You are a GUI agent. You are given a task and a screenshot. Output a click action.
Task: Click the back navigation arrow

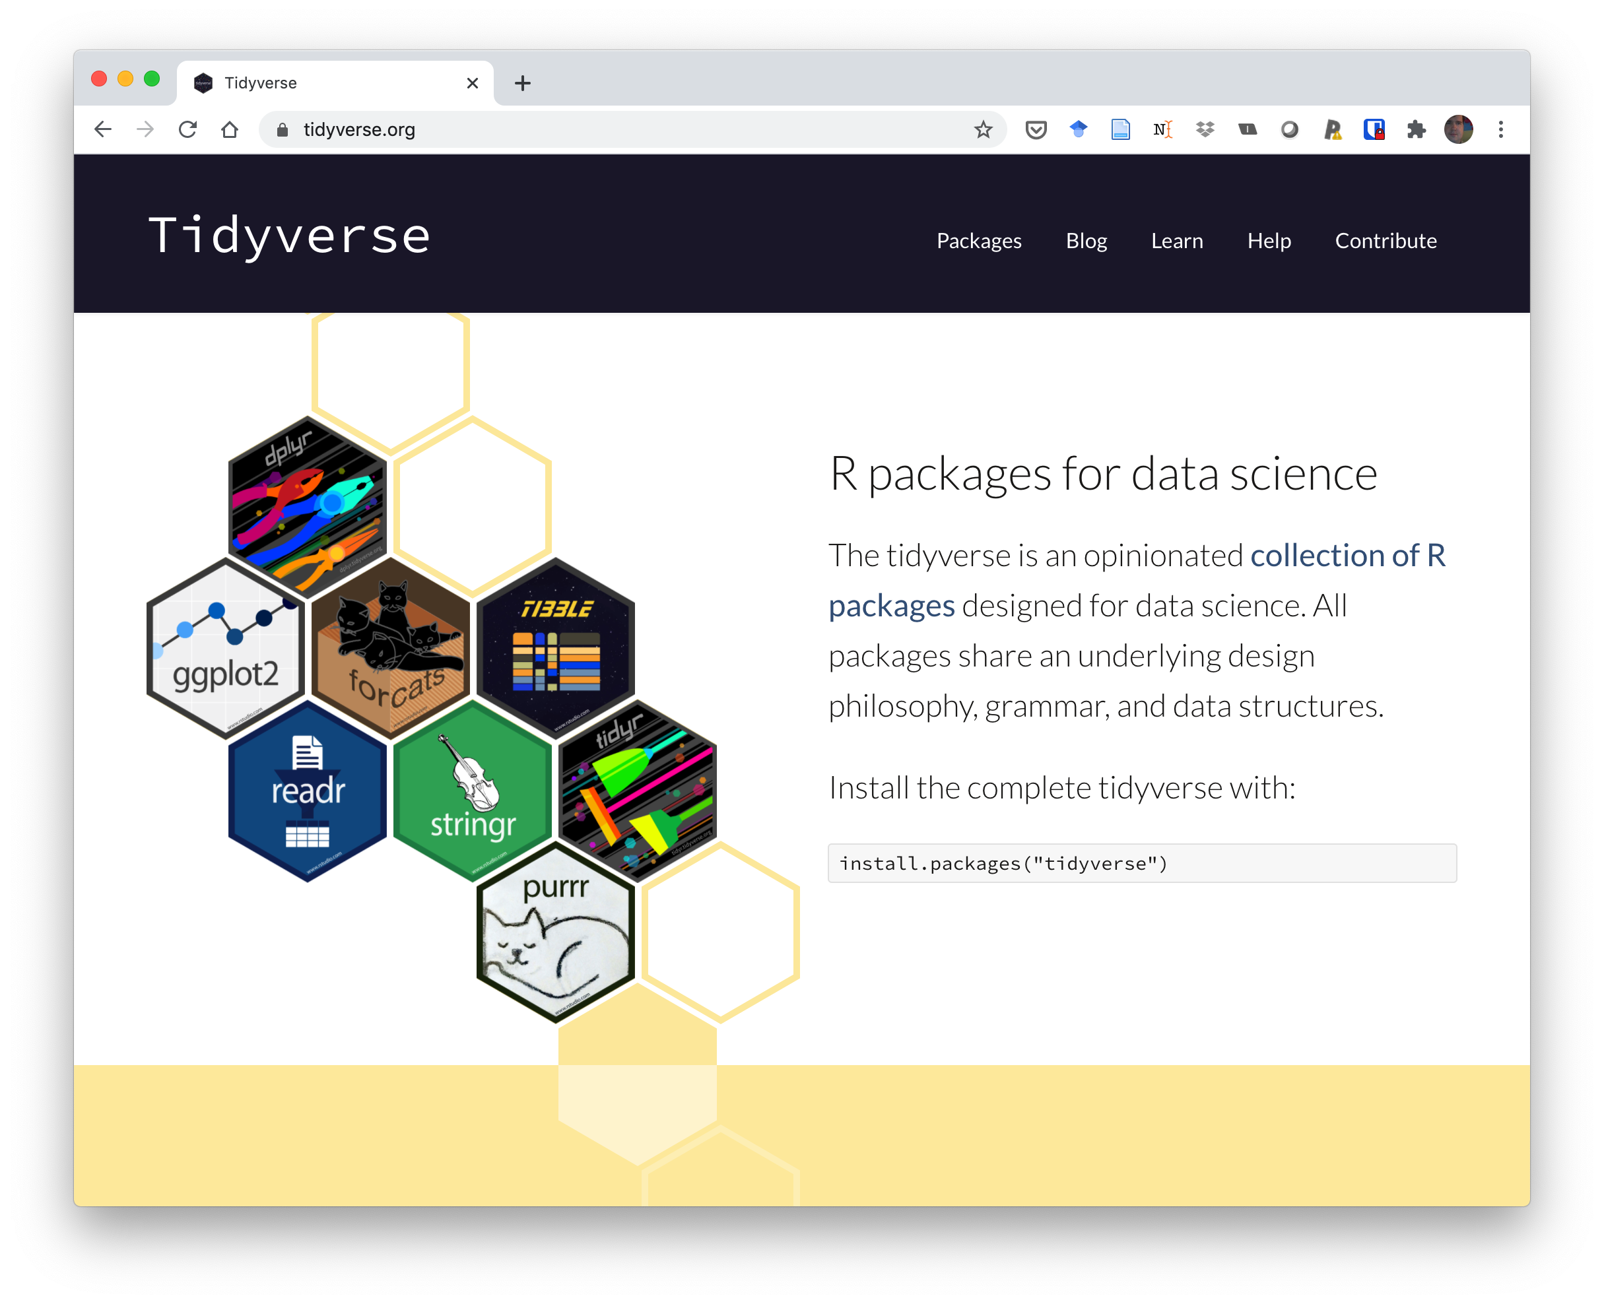[x=104, y=129]
